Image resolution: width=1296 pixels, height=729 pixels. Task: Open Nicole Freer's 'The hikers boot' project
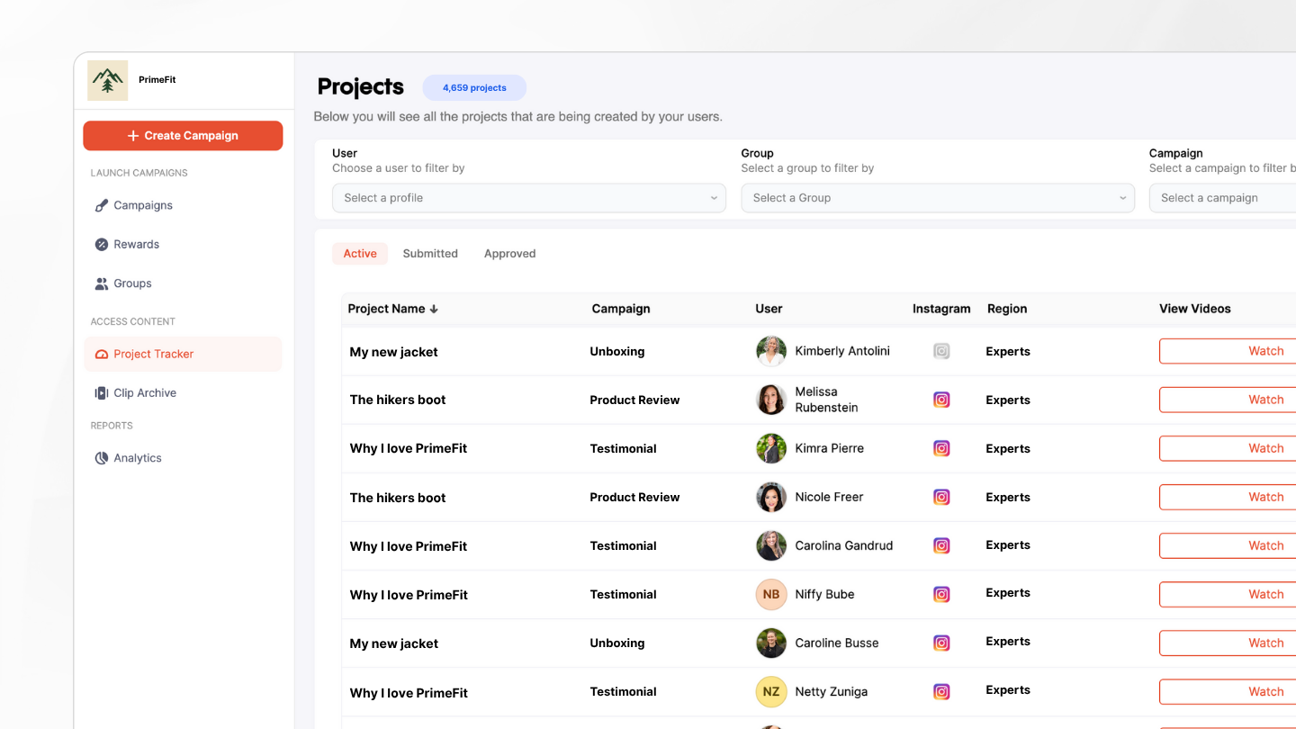pyautogui.click(x=398, y=498)
